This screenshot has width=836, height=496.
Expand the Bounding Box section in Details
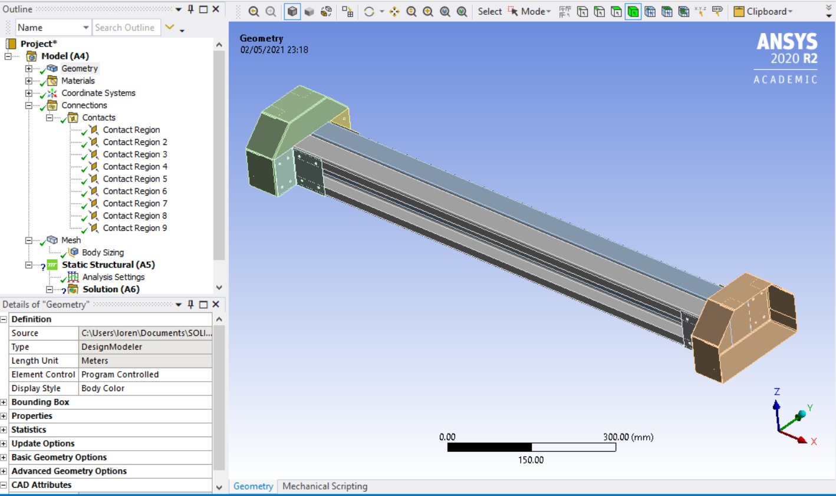click(4, 402)
